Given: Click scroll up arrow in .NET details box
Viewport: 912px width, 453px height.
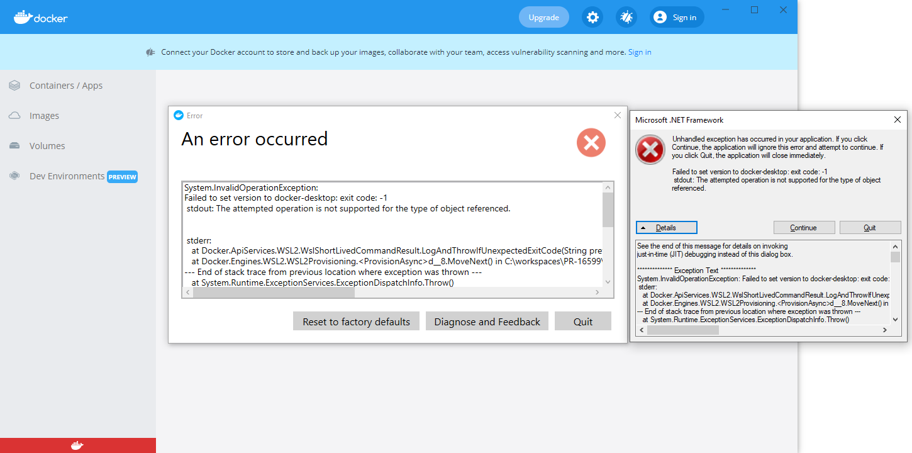Looking at the screenshot, I should pos(895,246).
